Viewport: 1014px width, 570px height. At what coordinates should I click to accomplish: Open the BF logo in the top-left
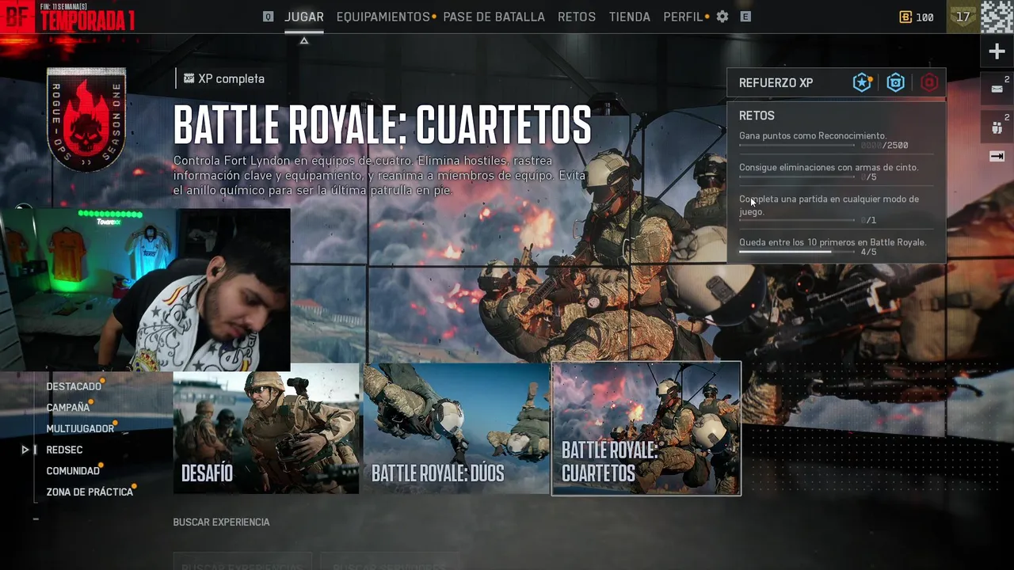tap(17, 17)
